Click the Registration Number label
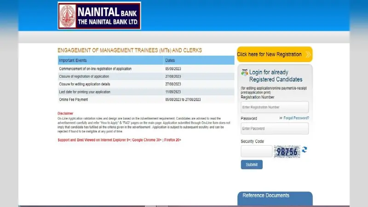 coord(258,97)
